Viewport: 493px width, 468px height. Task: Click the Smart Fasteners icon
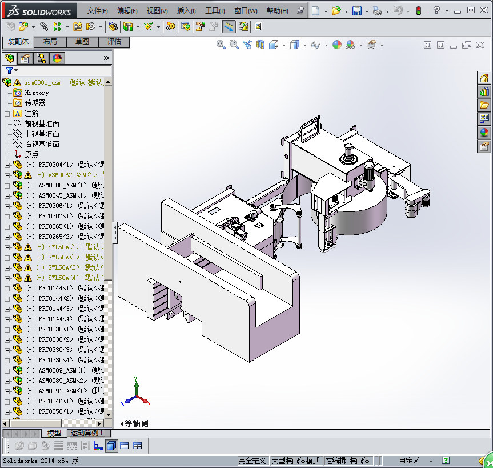pos(78,26)
